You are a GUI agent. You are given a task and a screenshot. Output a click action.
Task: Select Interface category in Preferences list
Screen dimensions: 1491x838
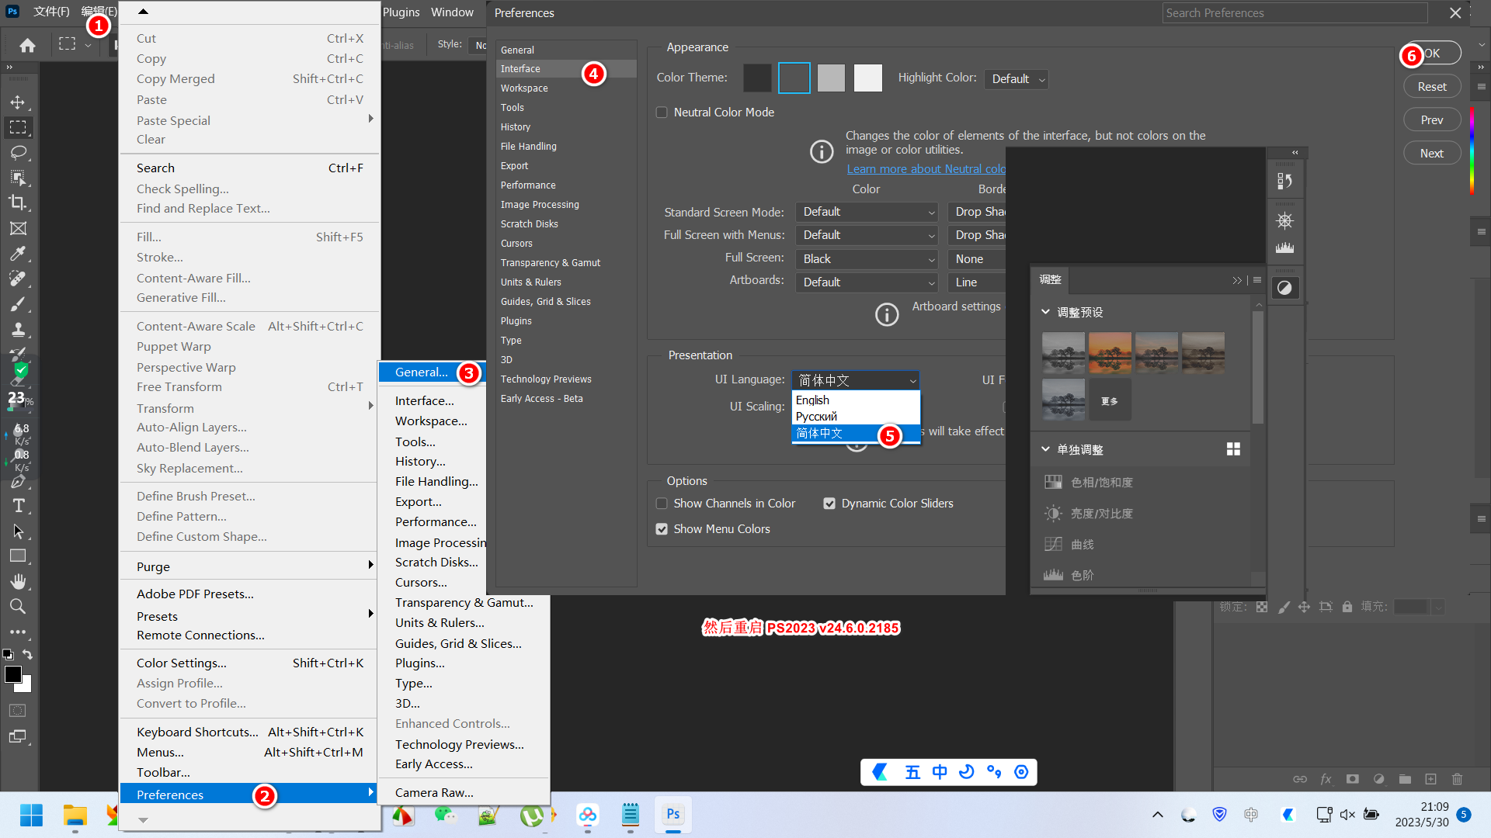coord(566,69)
